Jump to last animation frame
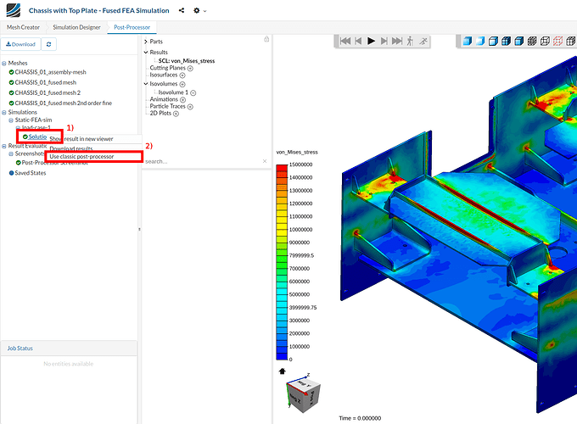Viewport: 577px width, 424px height. click(x=397, y=41)
